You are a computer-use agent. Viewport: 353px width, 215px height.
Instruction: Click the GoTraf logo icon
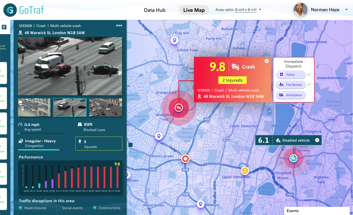coord(10,10)
